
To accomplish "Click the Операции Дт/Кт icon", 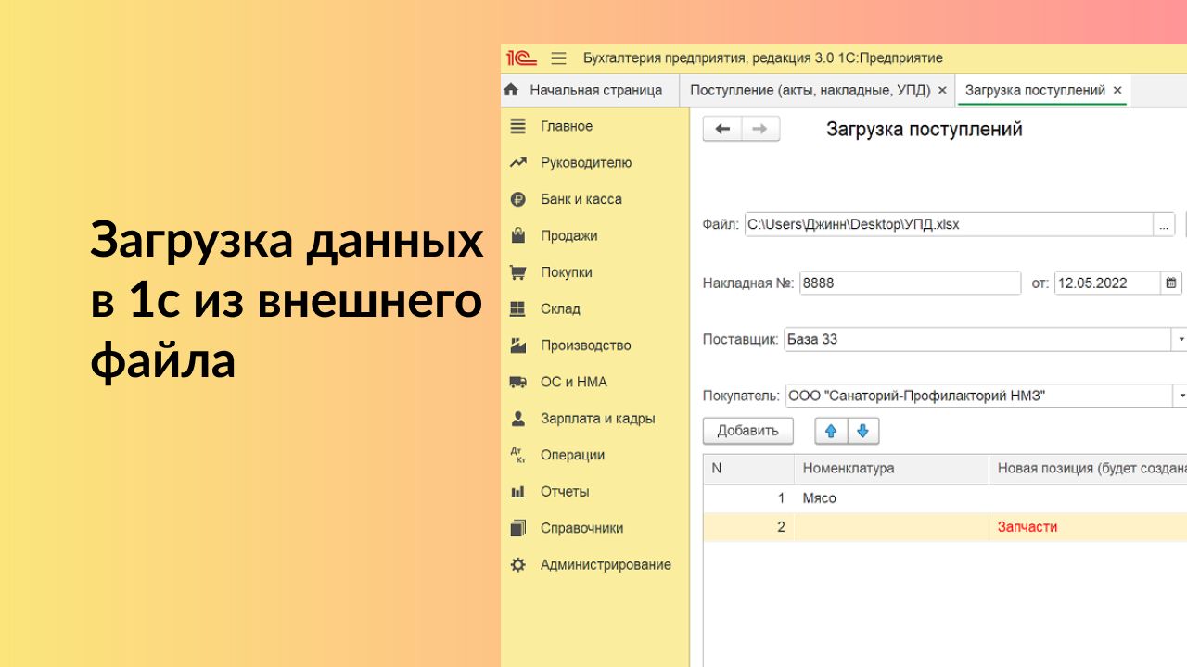I will [518, 455].
